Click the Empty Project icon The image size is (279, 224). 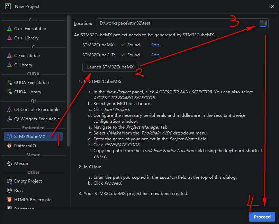[x=9, y=181]
